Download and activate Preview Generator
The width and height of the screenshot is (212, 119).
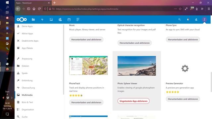coord(183,99)
